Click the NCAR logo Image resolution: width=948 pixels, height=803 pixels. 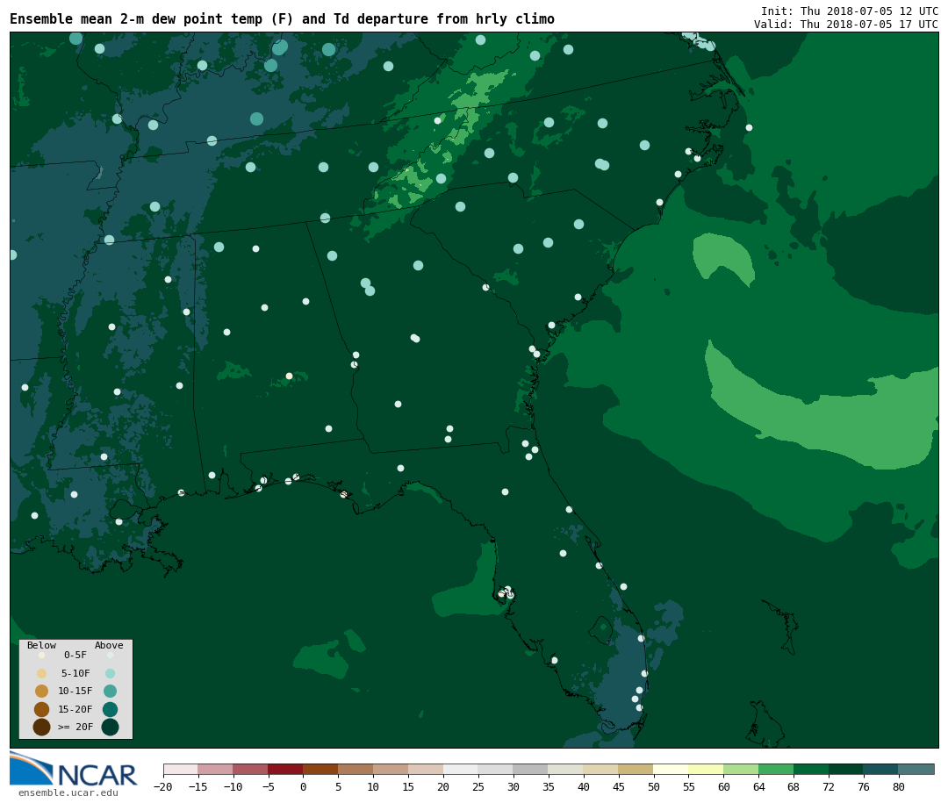tap(73, 769)
